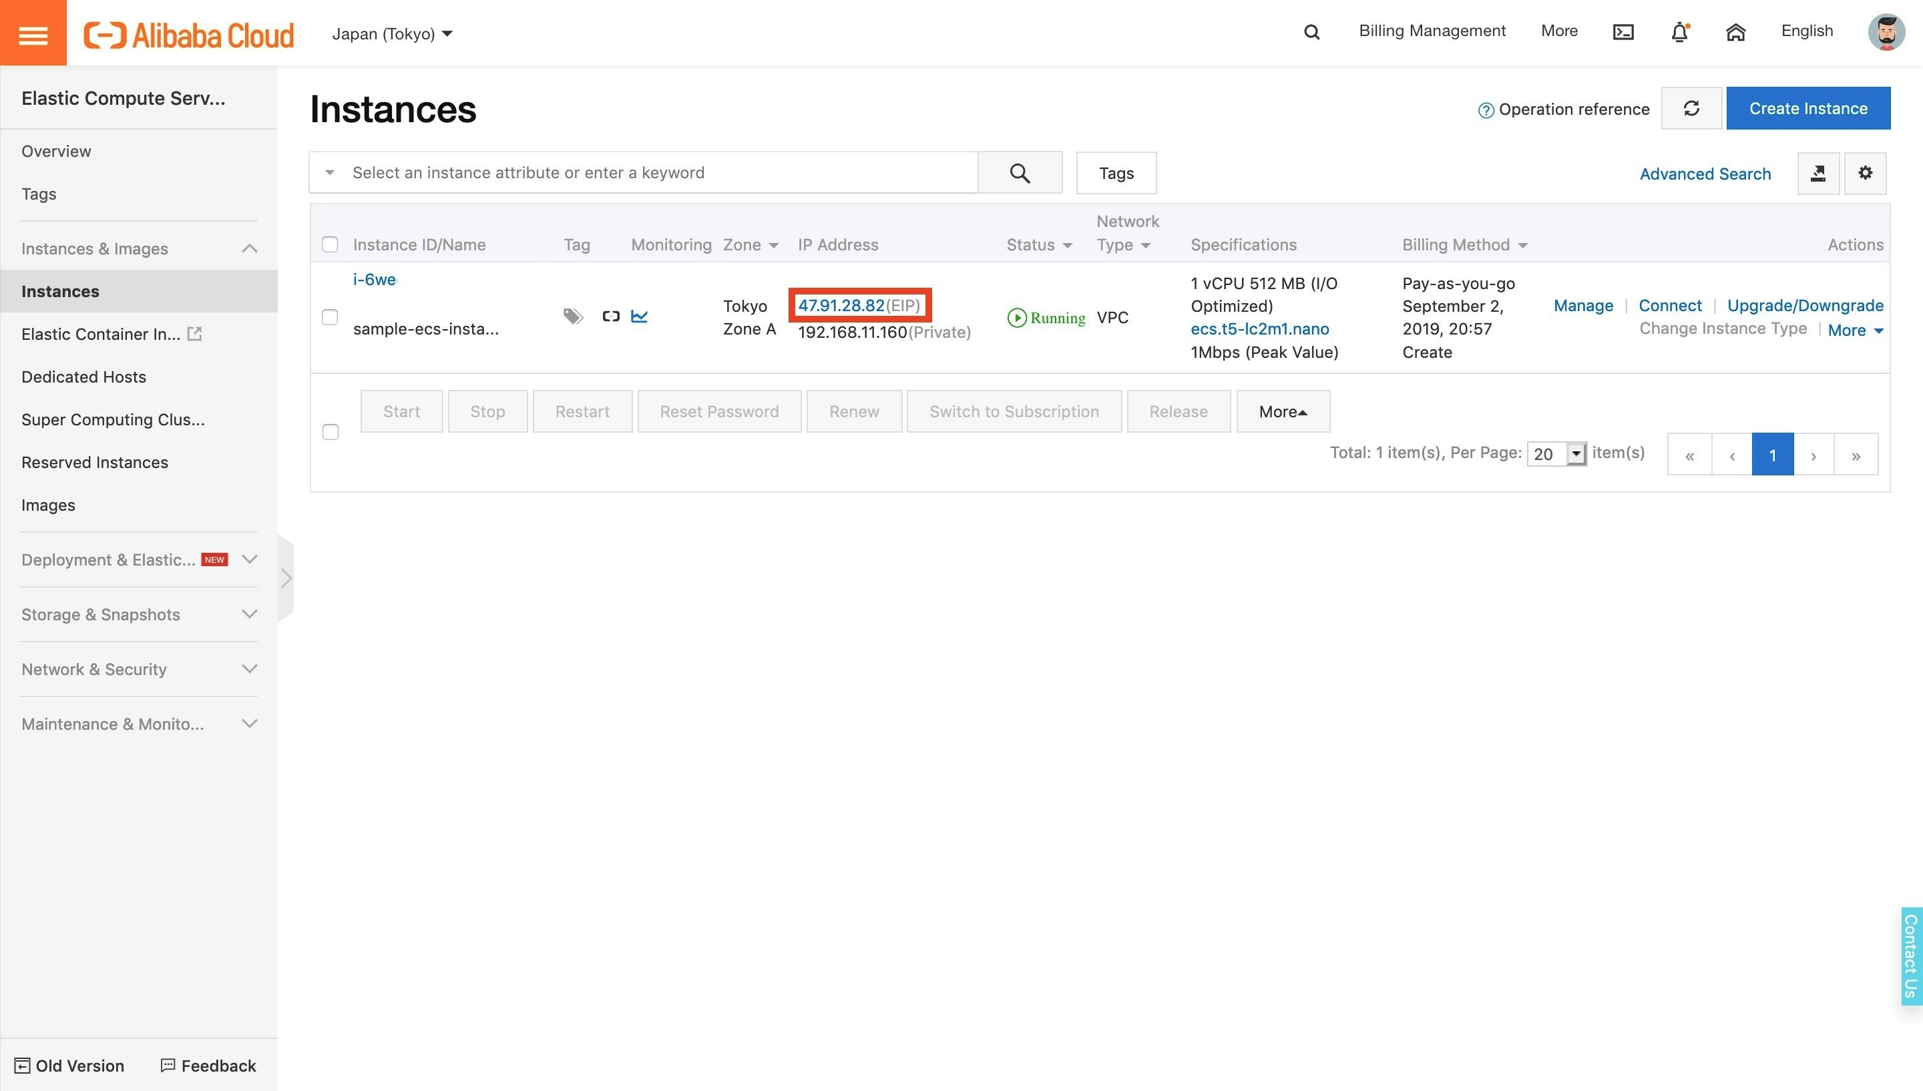Open the Network Type filter dropdown
Image resolution: width=1923 pixels, height=1091 pixels.
pos(1145,246)
